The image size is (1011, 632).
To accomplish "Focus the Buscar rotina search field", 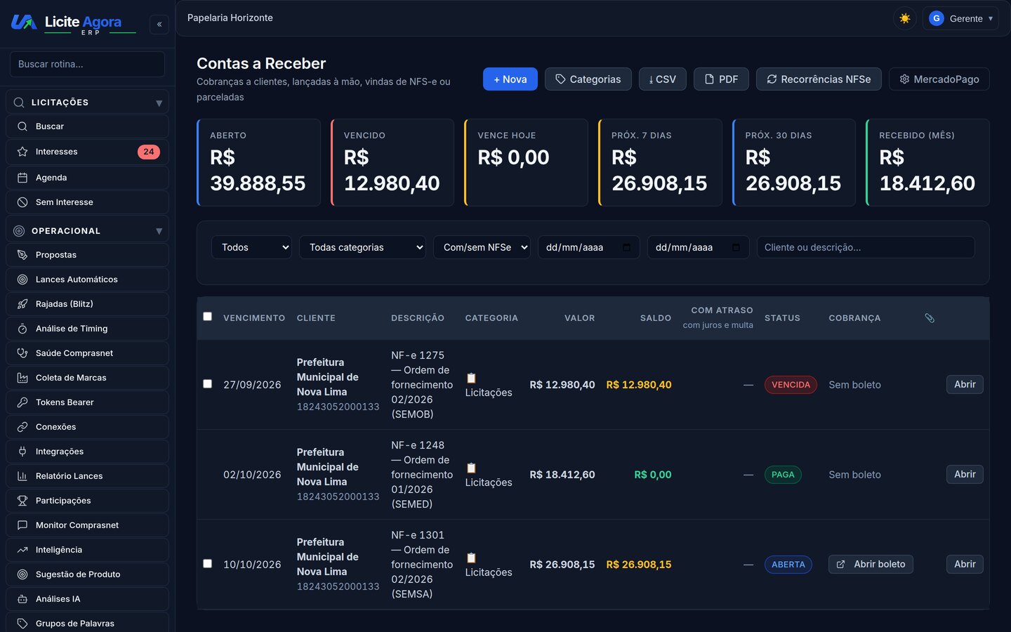I will pos(87,64).
